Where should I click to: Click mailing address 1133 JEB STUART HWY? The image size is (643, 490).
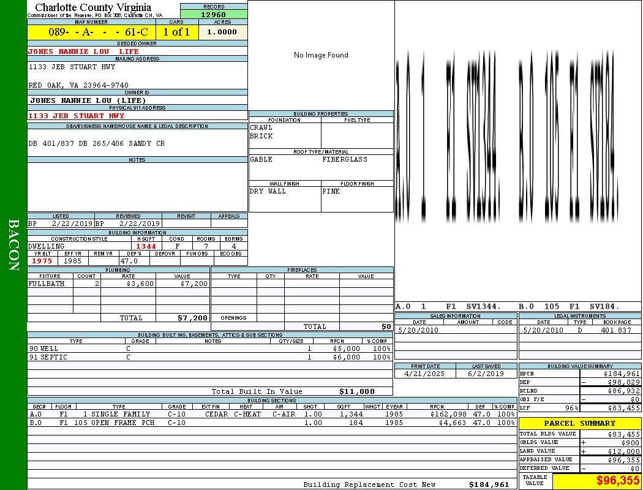pyautogui.click(x=72, y=66)
